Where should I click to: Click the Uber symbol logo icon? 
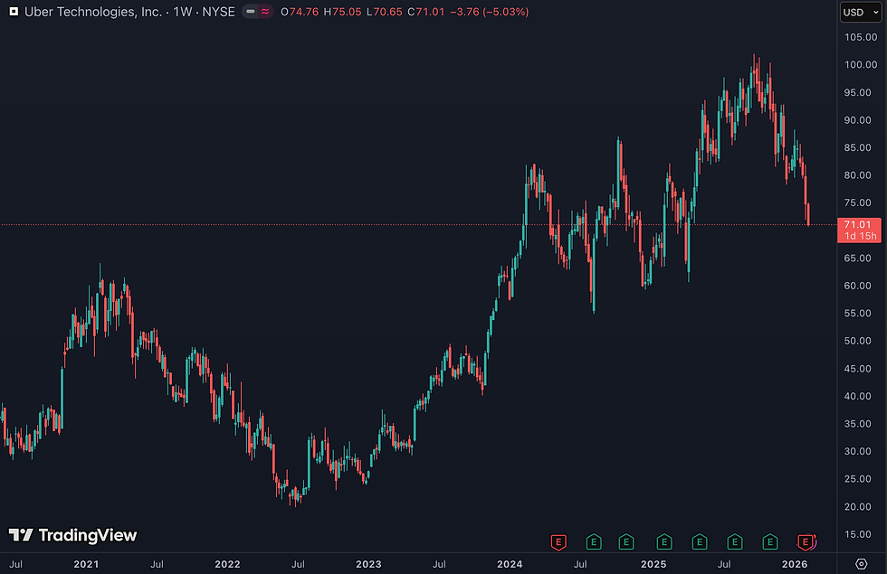coord(14,11)
